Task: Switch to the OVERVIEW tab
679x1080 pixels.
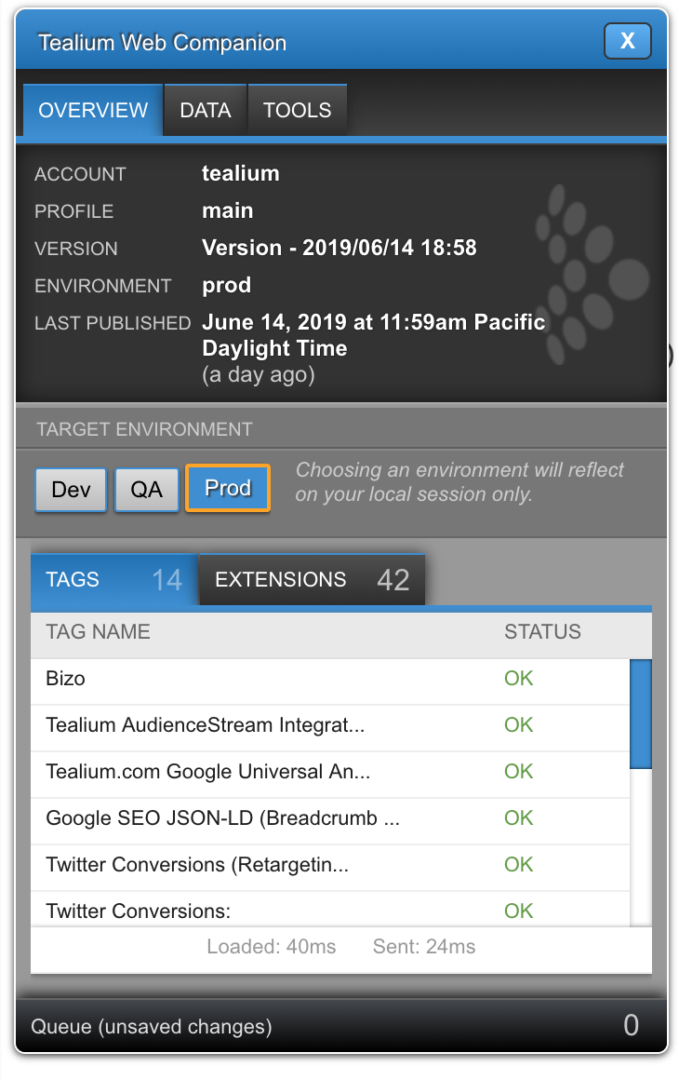Action: [93, 110]
